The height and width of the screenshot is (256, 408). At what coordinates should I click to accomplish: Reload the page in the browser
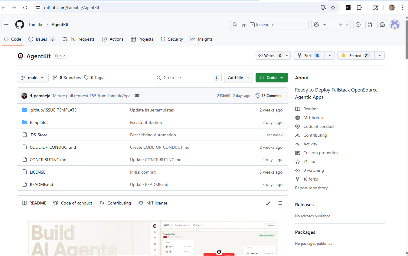25,8
